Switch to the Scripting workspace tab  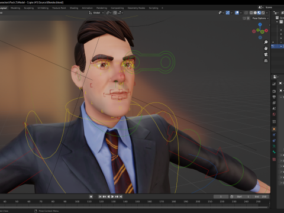tap(154, 8)
